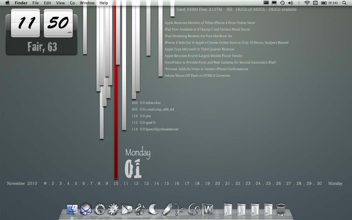Click 'OmniVision to Provide Front and Rear Cameras' headline
This screenshot has width=352, height=220.
click(x=221, y=62)
